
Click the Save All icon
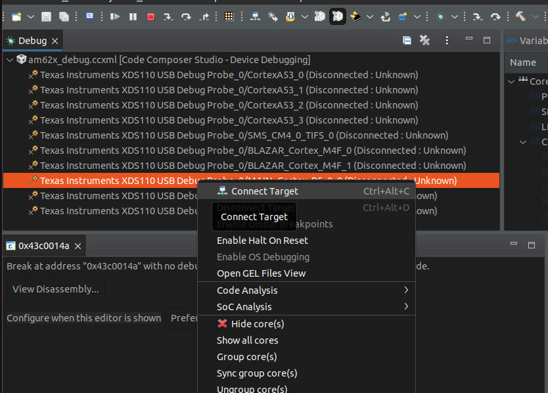64,16
